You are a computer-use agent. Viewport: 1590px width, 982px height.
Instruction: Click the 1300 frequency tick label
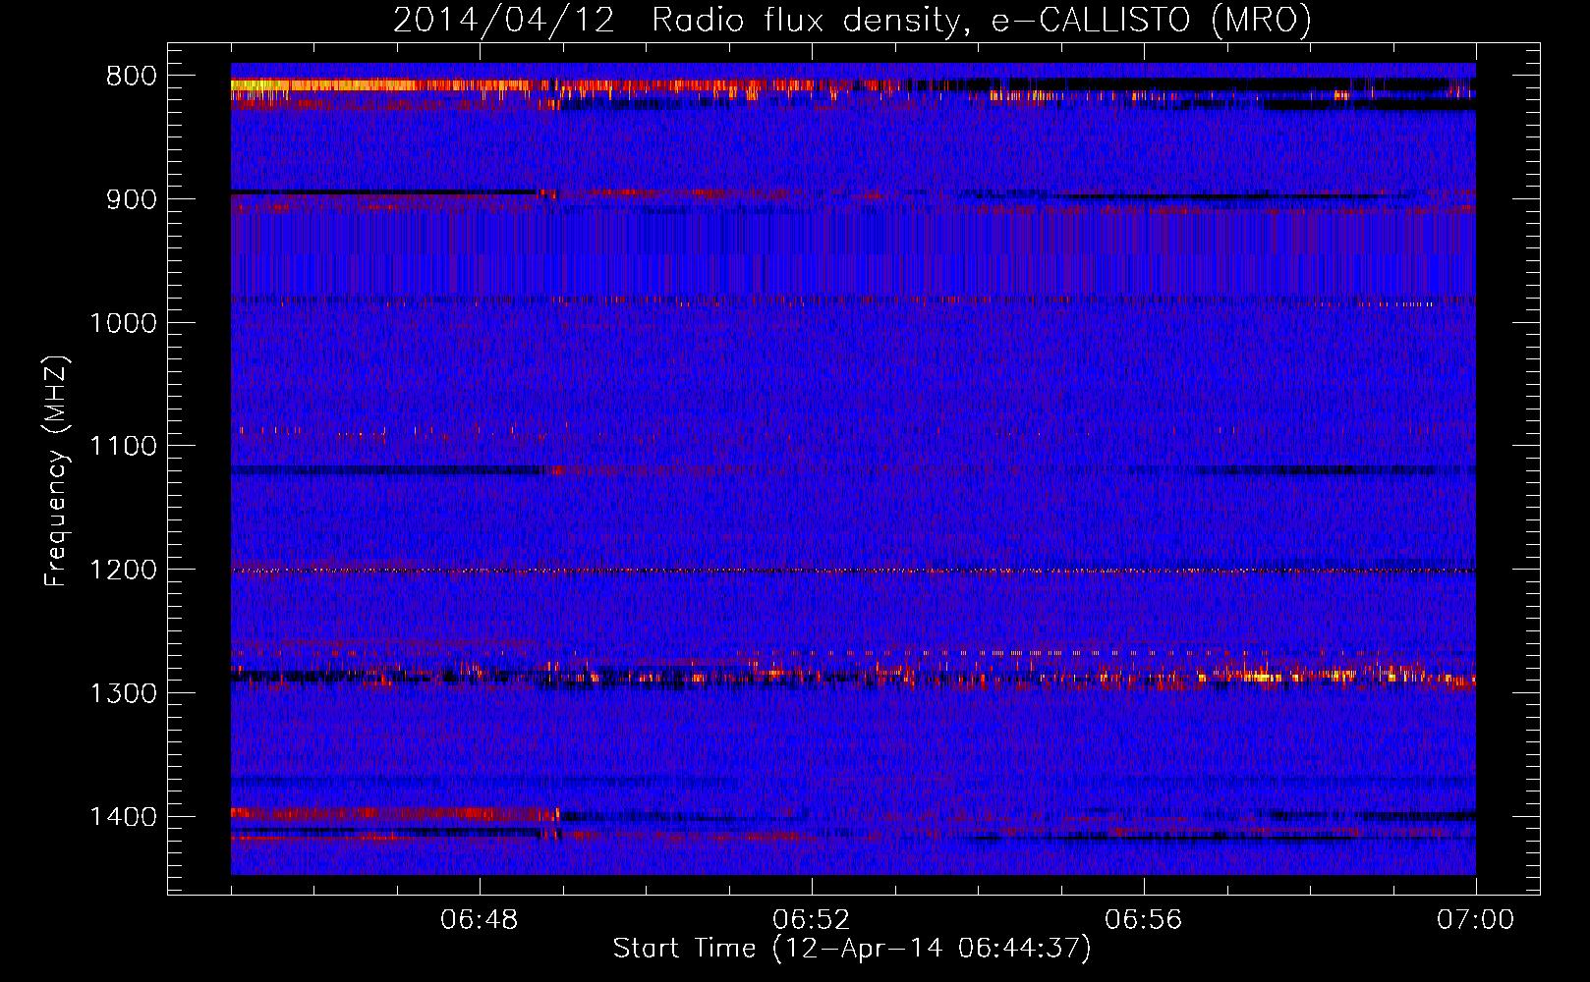[124, 694]
